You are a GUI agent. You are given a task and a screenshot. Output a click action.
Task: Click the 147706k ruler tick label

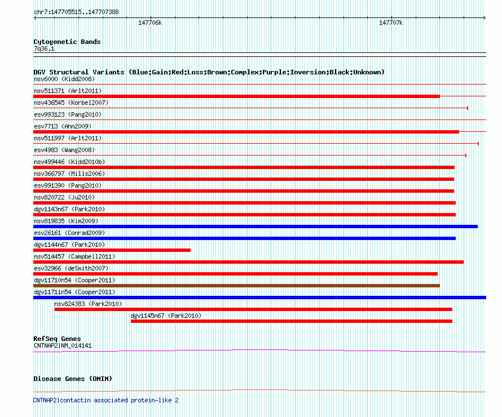pyautogui.click(x=150, y=23)
